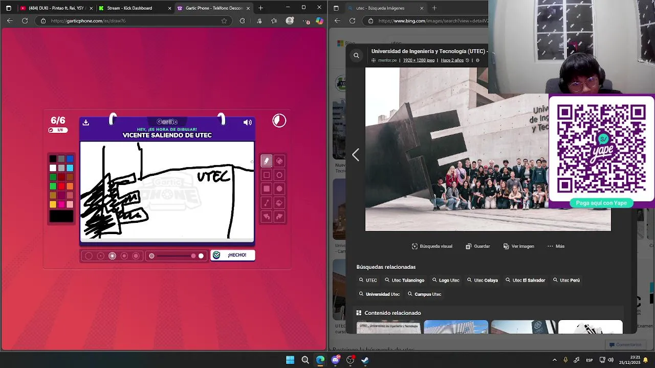Click Ver imagen under the Bing image
Screen dimensions: 655x368
[x=518, y=246]
